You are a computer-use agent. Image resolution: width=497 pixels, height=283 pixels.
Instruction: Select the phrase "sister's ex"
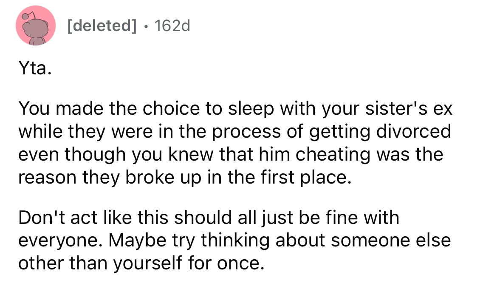[408, 110]
